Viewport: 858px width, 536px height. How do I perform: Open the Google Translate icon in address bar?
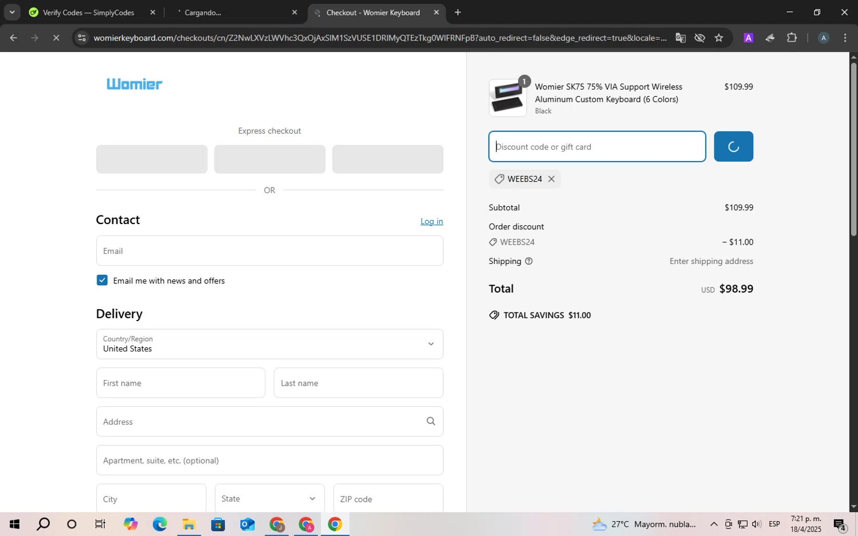tap(680, 38)
